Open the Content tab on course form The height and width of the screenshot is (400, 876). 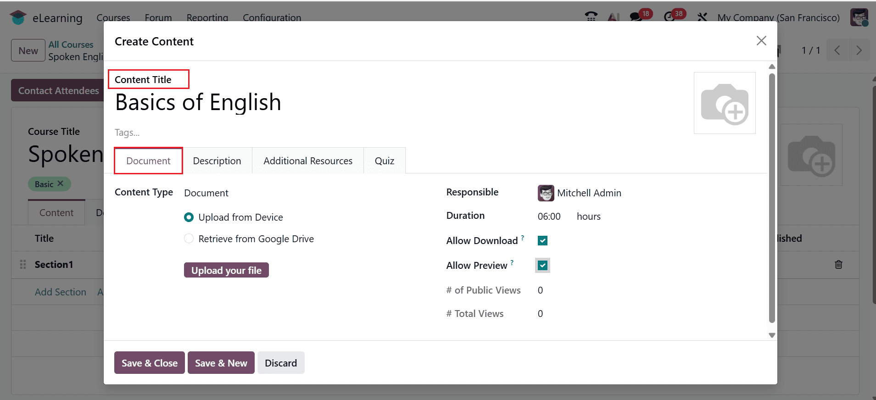56,212
